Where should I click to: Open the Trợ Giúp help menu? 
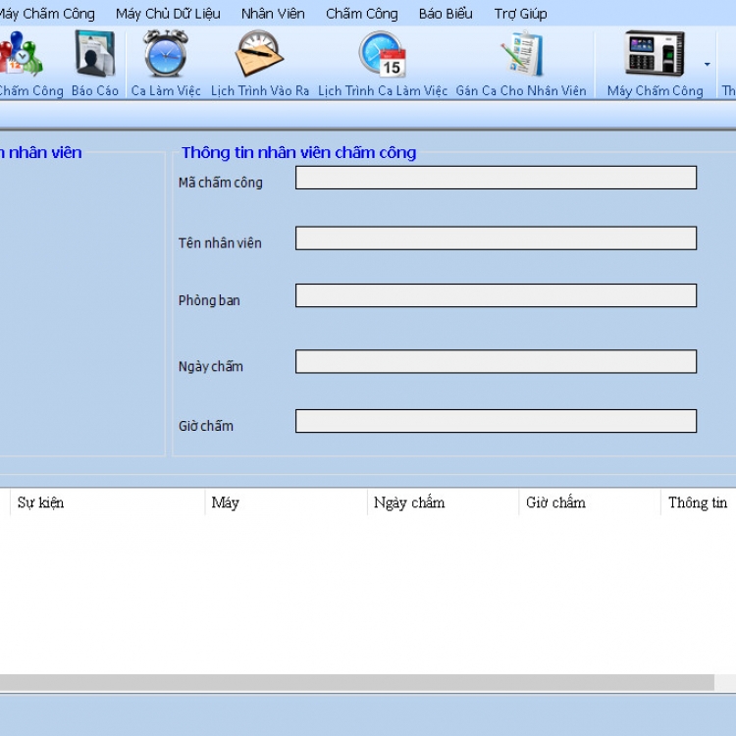click(x=520, y=14)
